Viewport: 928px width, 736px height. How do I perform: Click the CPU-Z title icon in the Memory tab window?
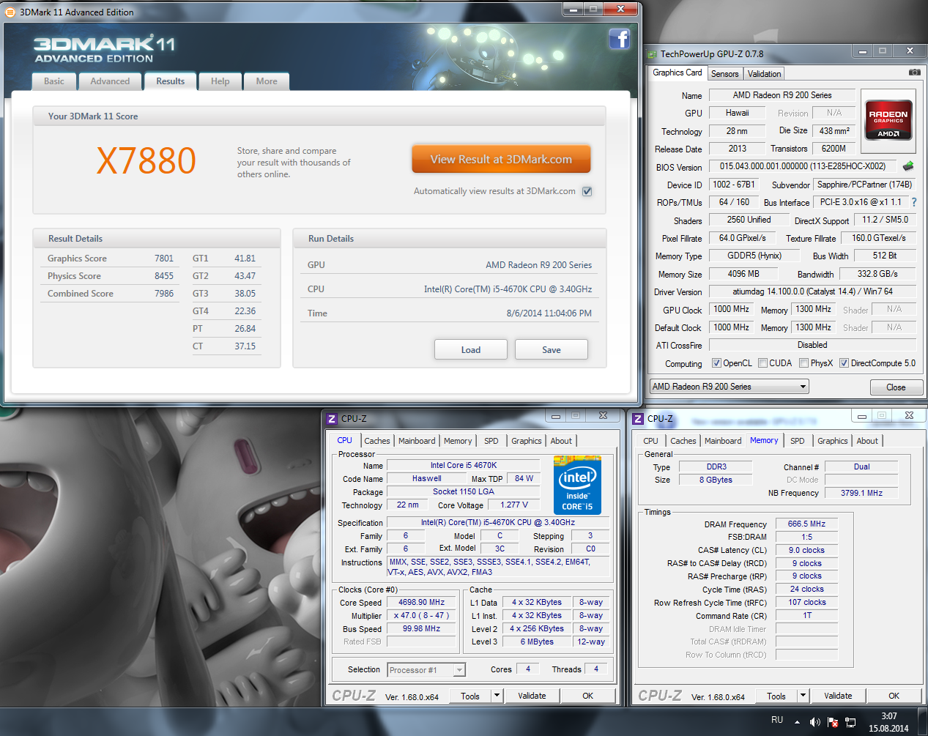pyautogui.click(x=638, y=419)
